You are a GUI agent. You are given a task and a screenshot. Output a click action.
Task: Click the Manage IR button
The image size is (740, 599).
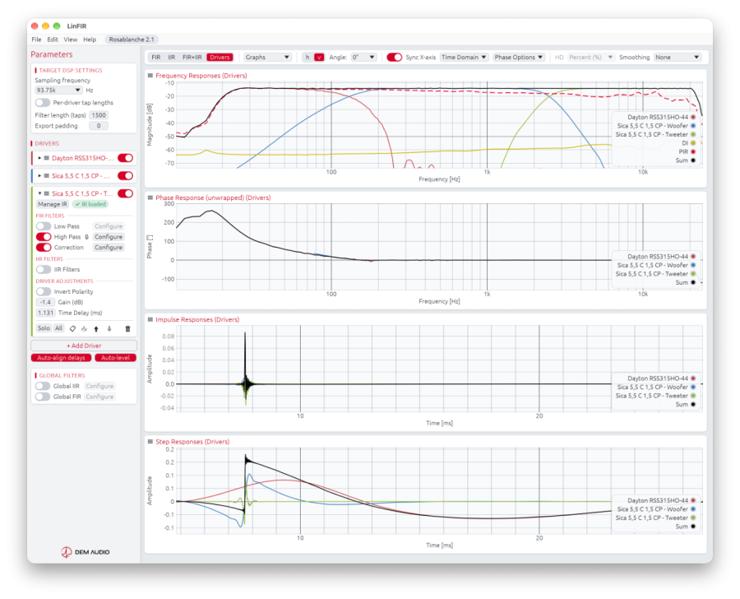(x=53, y=204)
